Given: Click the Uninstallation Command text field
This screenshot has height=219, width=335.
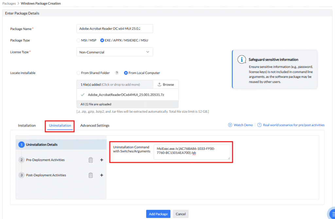Looking at the screenshot, I should click(x=192, y=152).
